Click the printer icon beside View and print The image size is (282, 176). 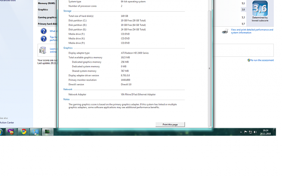click(225, 31)
